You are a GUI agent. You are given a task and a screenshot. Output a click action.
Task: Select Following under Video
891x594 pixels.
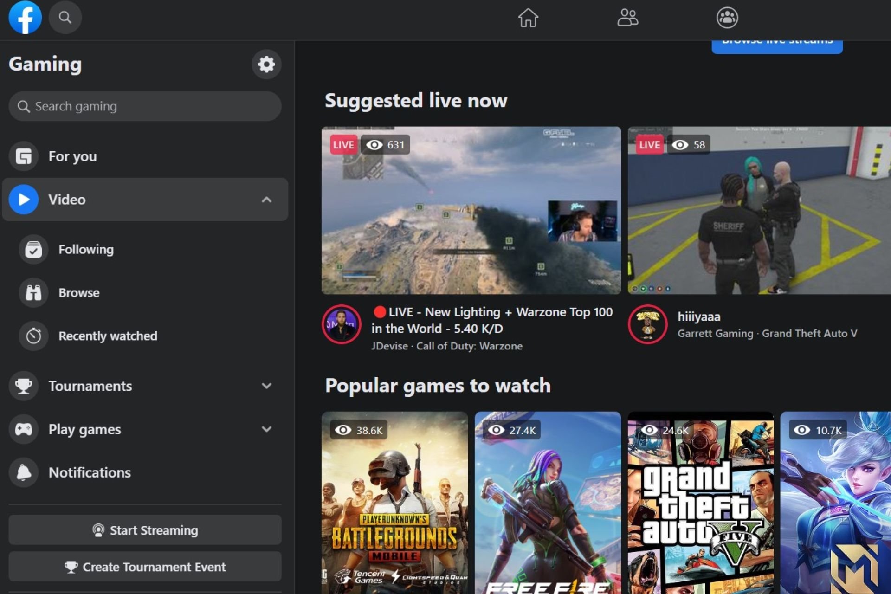pos(145,250)
